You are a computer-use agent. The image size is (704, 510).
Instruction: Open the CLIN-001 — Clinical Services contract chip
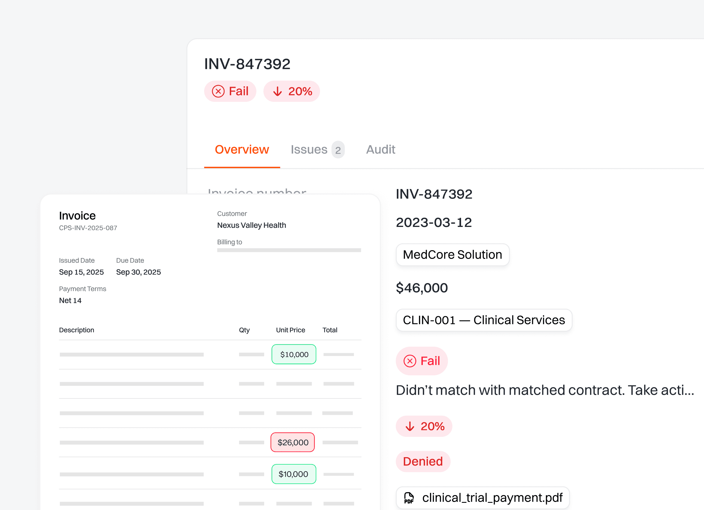tap(483, 320)
